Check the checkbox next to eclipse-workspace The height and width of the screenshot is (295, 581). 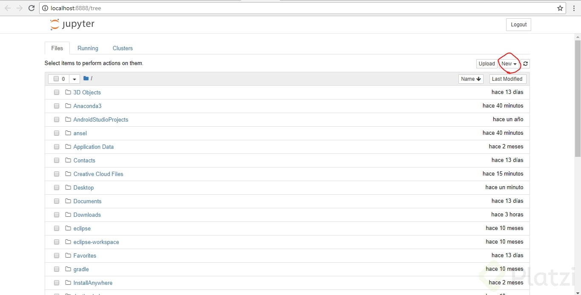click(56, 242)
